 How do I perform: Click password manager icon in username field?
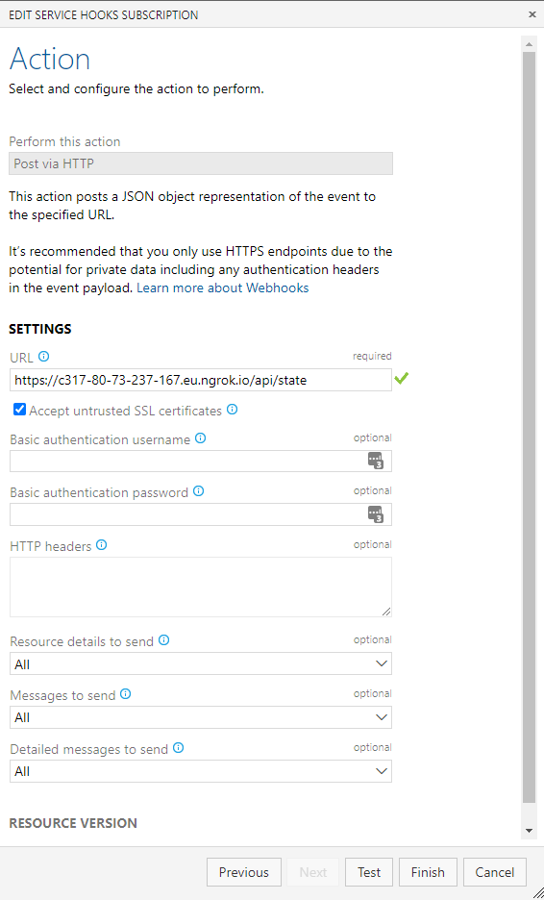(376, 461)
